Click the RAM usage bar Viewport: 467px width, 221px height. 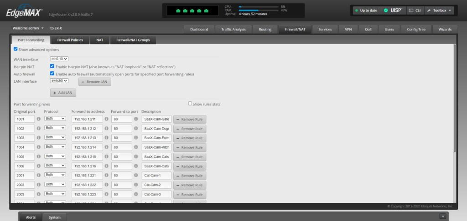coord(259,10)
